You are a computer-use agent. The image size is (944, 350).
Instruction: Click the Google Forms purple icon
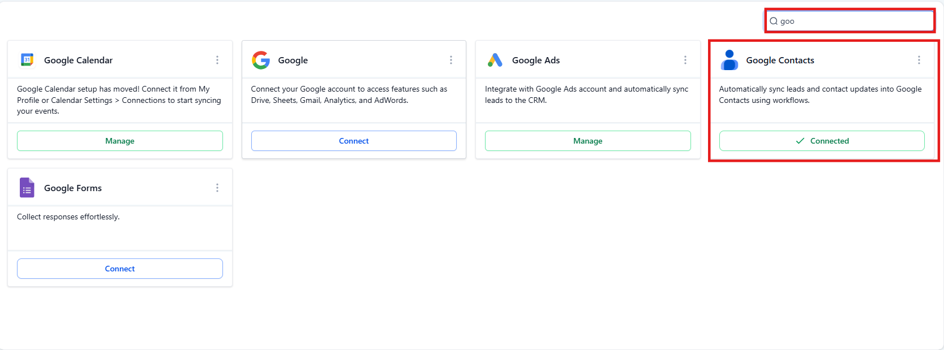(x=27, y=188)
